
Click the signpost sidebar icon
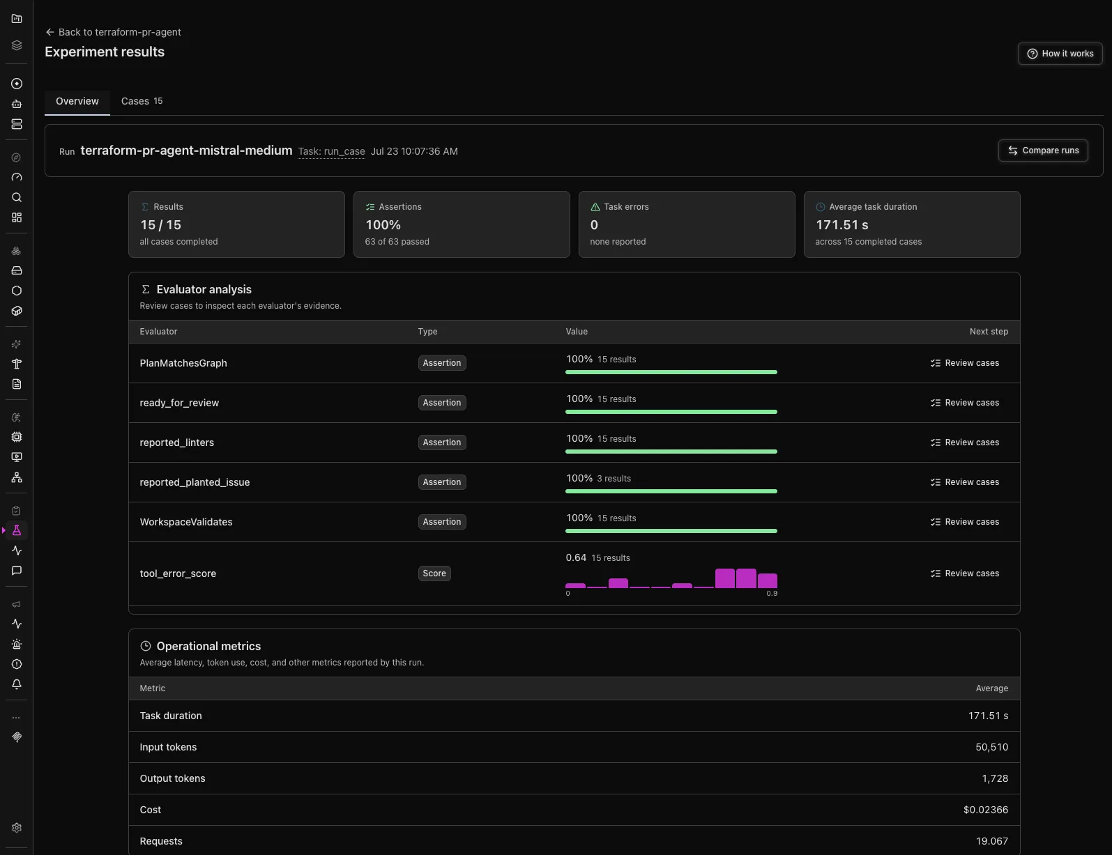[17, 364]
